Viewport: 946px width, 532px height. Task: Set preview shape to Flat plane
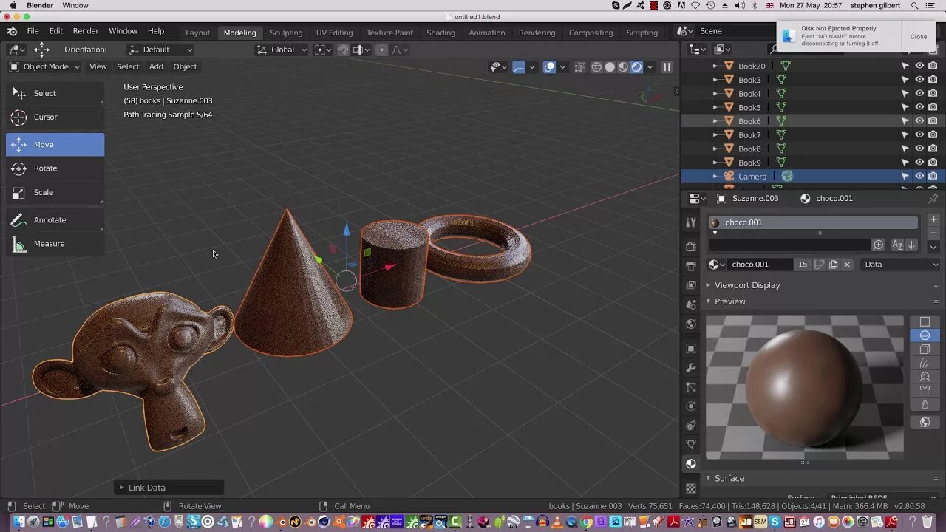(925, 321)
